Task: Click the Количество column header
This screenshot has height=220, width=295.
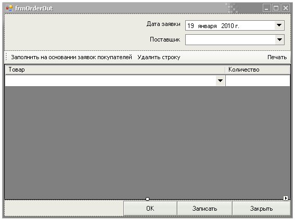Action: (258, 70)
